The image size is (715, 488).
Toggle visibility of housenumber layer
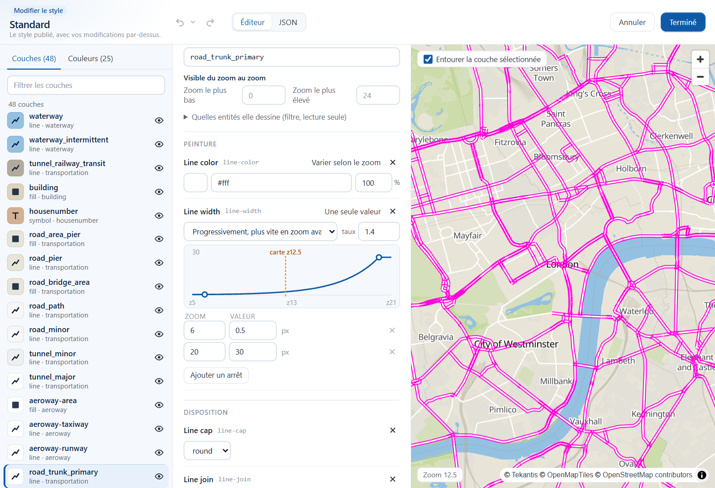(159, 216)
